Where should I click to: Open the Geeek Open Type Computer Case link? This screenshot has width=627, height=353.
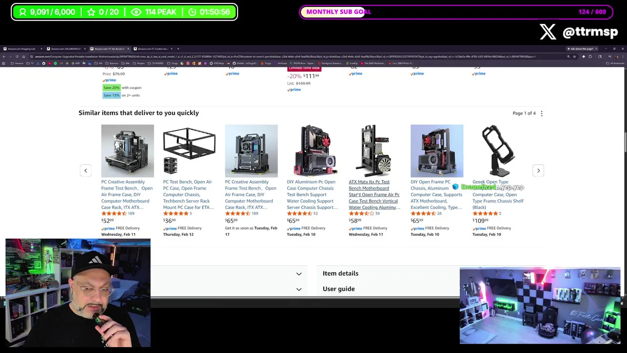(498, 195)
